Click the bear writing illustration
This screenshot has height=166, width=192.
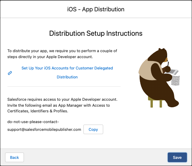(x=159, y=78)
